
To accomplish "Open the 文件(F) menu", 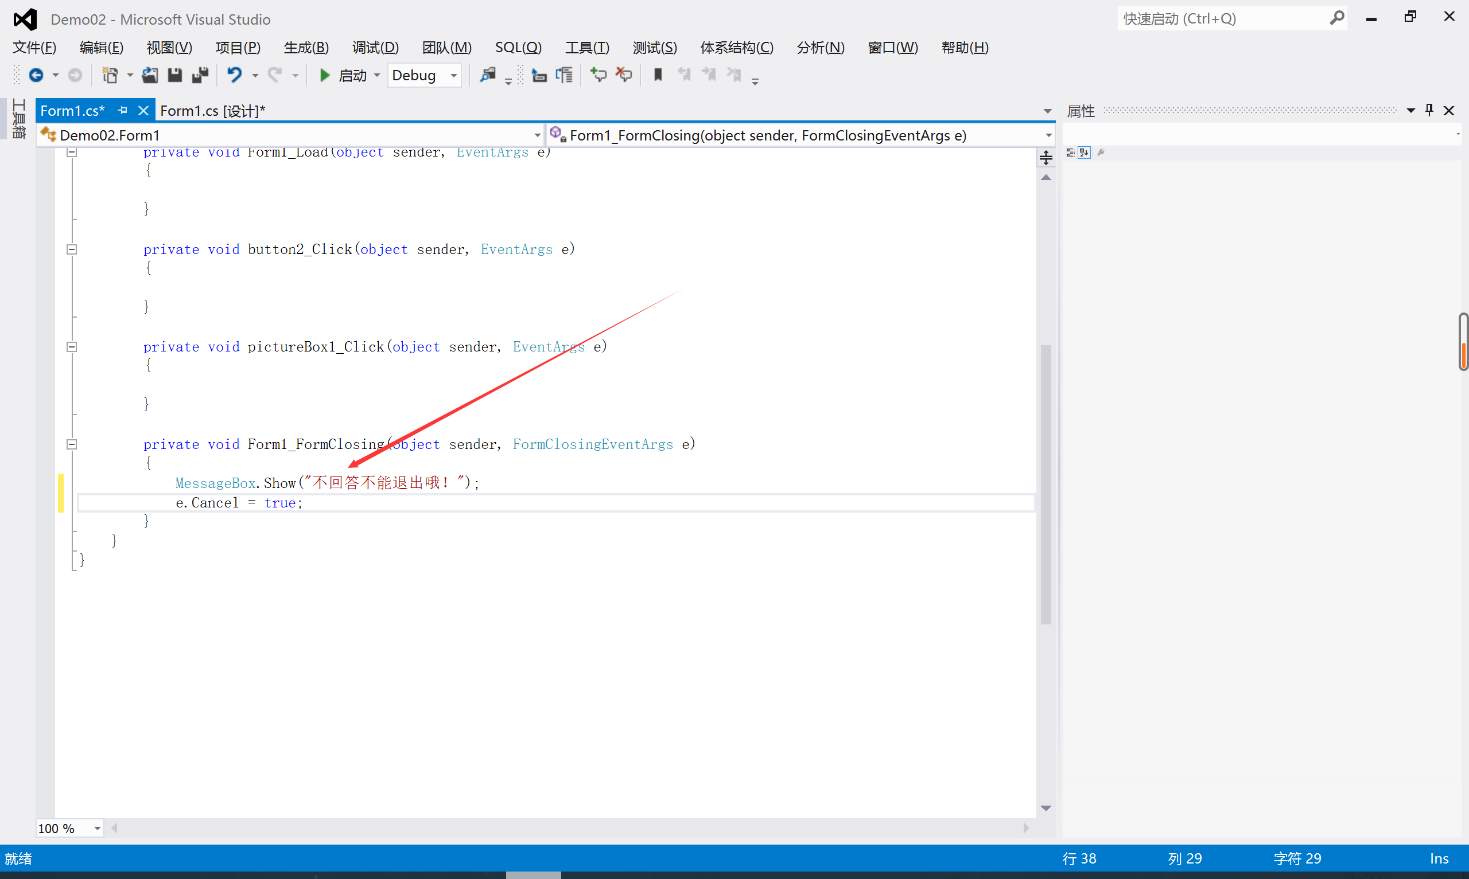I will [34, 48].
